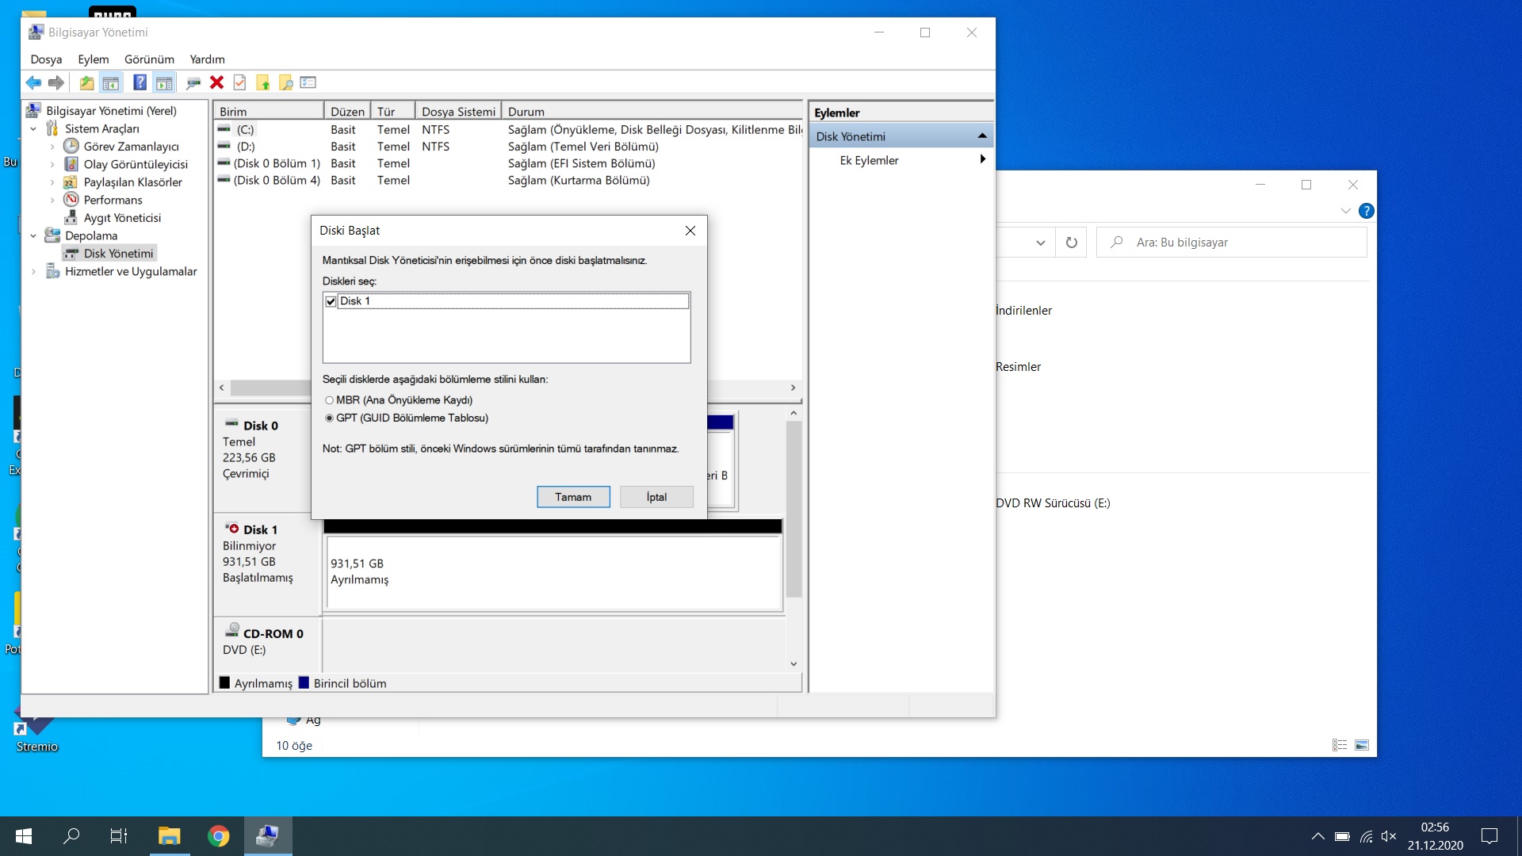Viewport: 1522px width, 856px height.
Task: Open Task View from the taskbar
Action: pyautogui.click(x=119, y=836)
